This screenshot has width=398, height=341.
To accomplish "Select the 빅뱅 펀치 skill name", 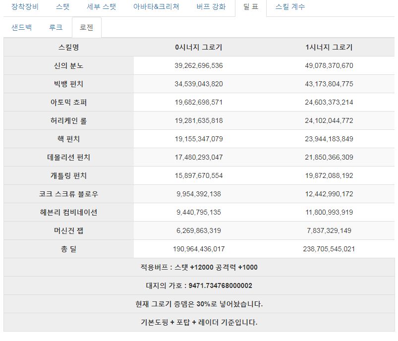I will [68, 84].
